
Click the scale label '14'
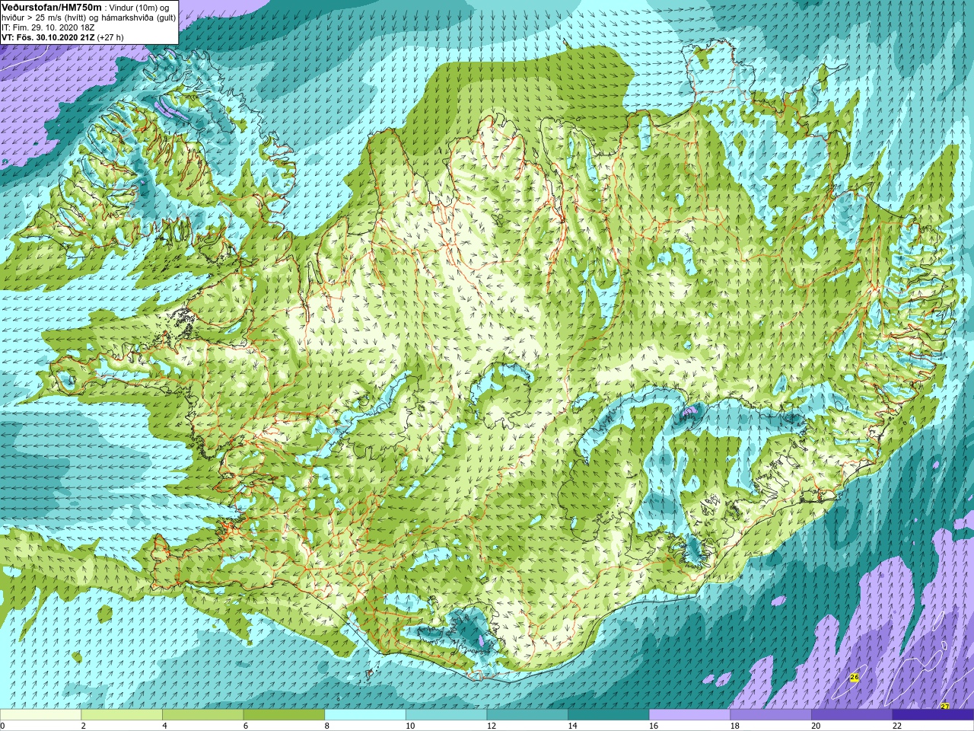pyautogui.click(x=572, y=726)
